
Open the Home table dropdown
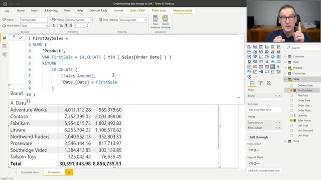pyautogui.click(x=34, y=25)
